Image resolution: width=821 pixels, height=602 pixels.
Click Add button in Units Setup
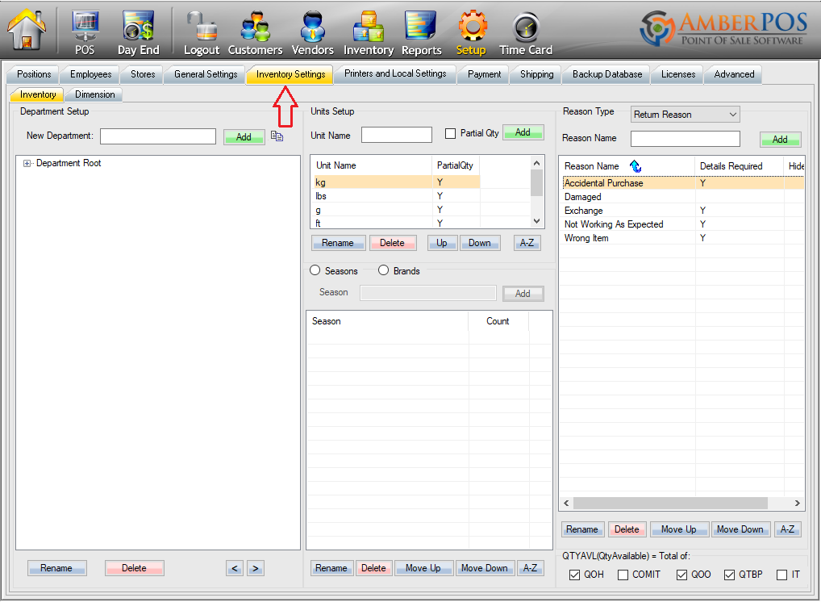tap(523, 132)
